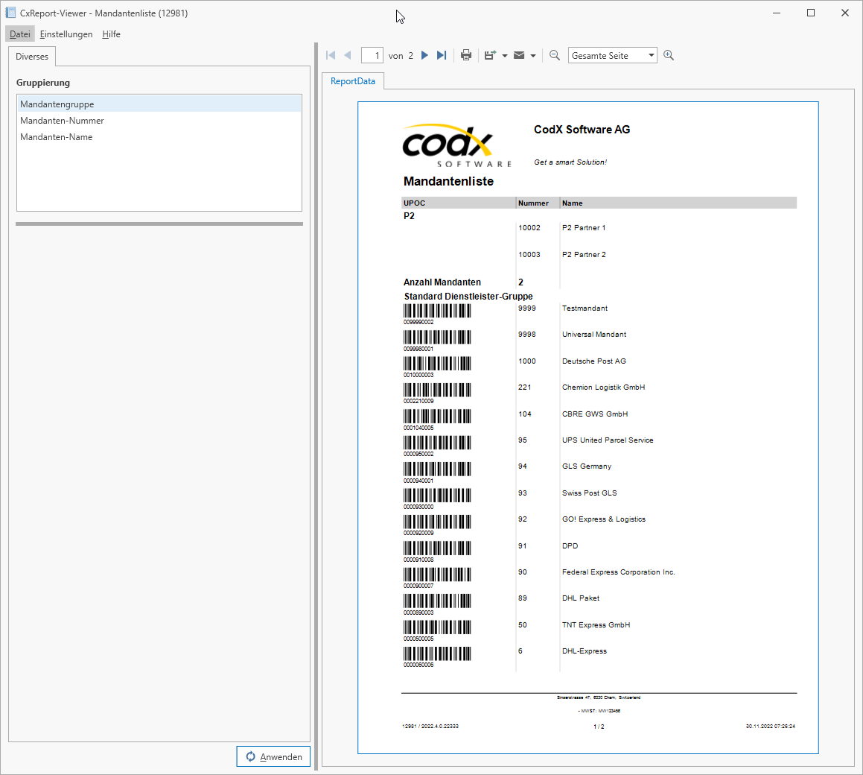
Task: Click 'GO! Express & Logistics' row text
Action: click(x=604, y=519)
